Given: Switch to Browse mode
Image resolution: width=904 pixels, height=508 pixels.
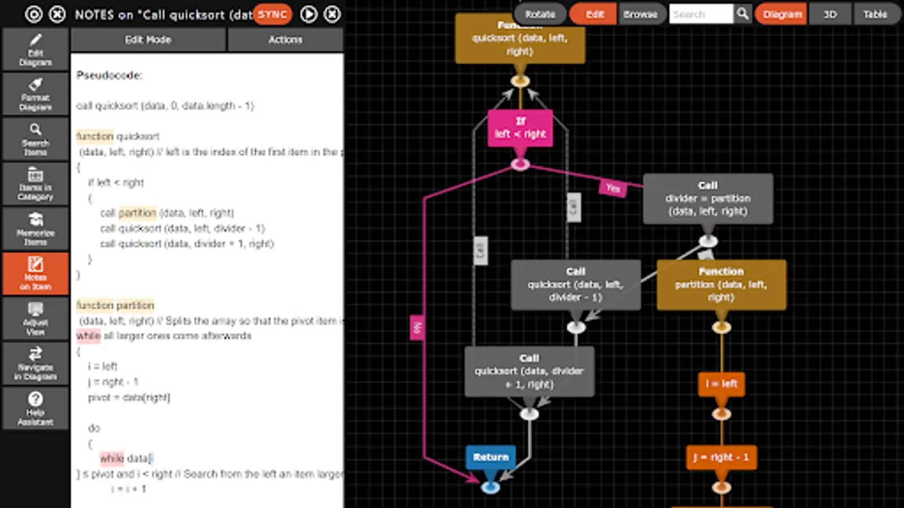Looking at the screenshot, I should (x=641, y=14).
